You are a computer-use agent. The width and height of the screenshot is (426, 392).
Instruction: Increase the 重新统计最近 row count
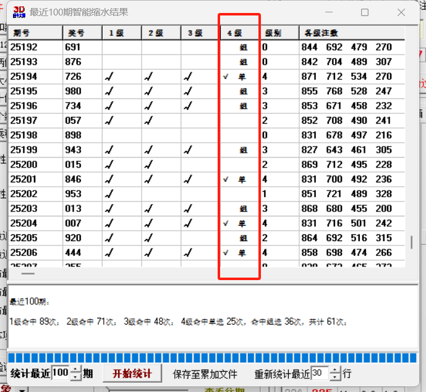click(x=335, y=370)
